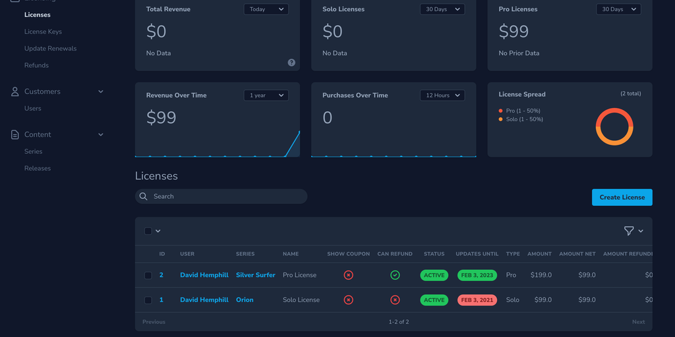This screenshot has width=675, height=337.
Task: Click Show Coupon red X for Solo License
Action: tap(348, 300)
